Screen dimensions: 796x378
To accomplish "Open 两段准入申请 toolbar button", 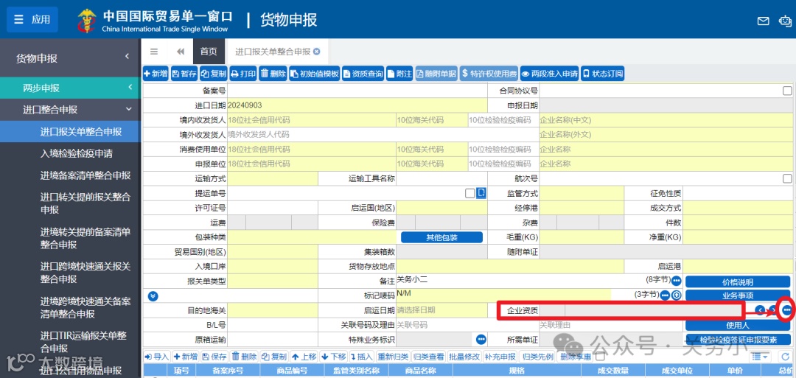I will coord(549,74).
